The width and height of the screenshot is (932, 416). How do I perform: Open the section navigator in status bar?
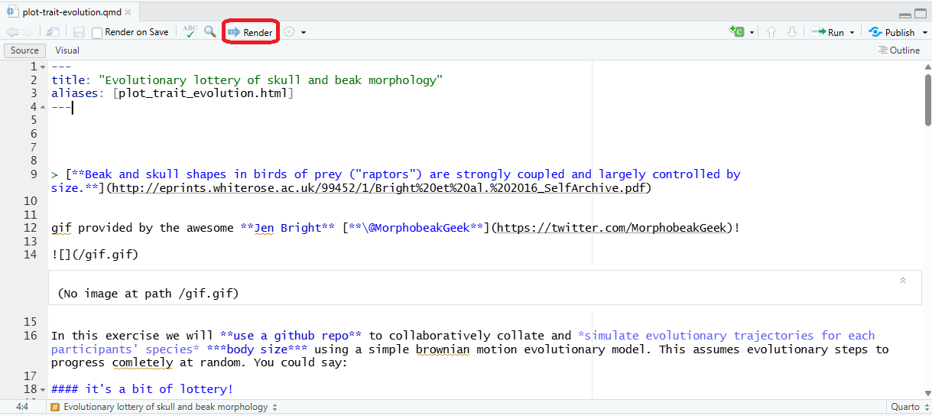point(164,408)
